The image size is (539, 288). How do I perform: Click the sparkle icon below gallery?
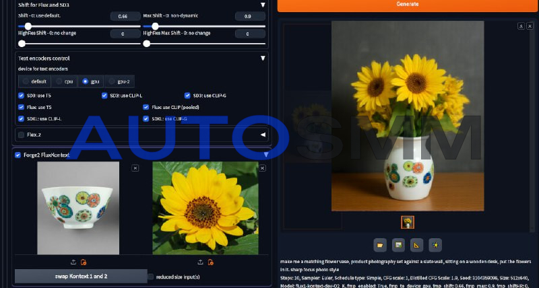pyautogui.click(x=435, y=244)
